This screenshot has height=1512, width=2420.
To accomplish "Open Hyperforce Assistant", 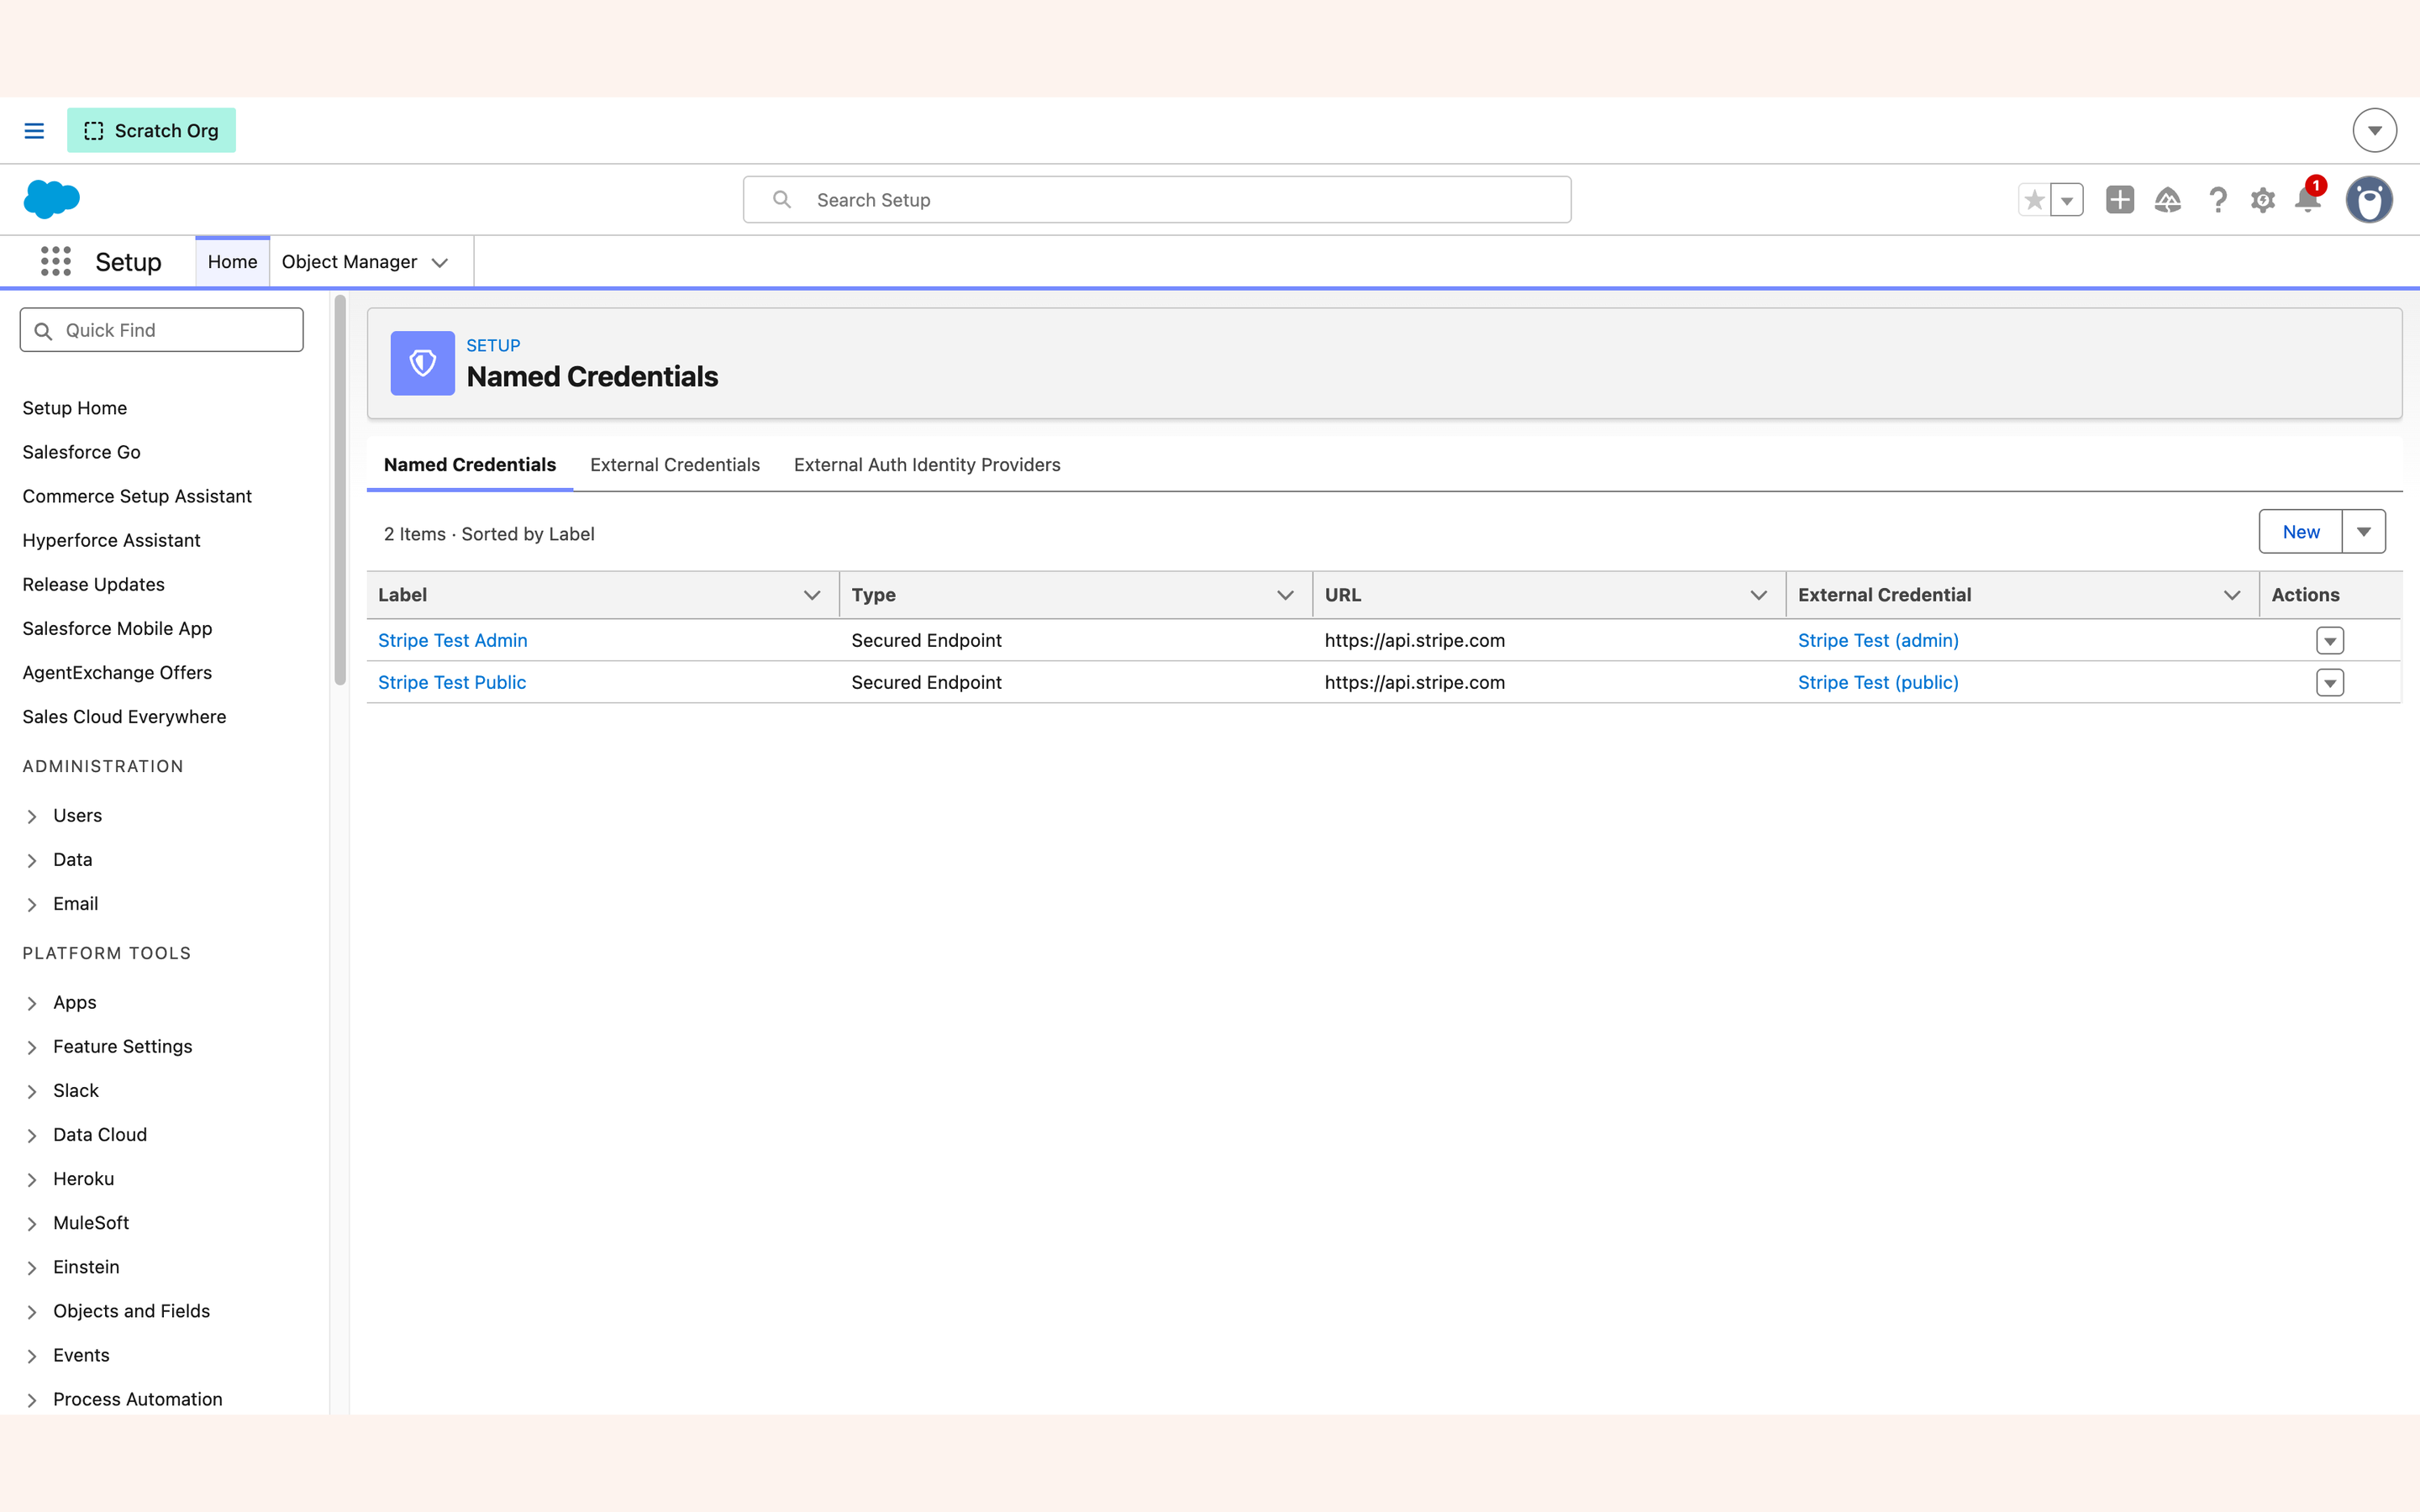I will 112,540.
